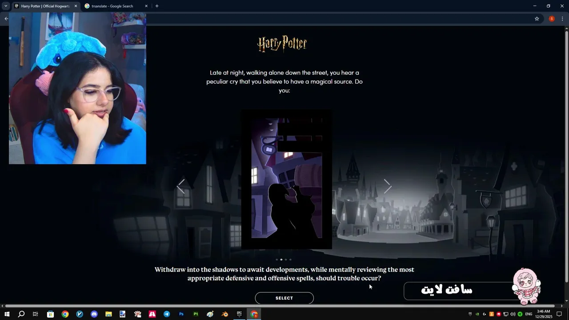Open the Windows Start menu
The width and height of the screenshot is (569, 320).
[7, 314]
